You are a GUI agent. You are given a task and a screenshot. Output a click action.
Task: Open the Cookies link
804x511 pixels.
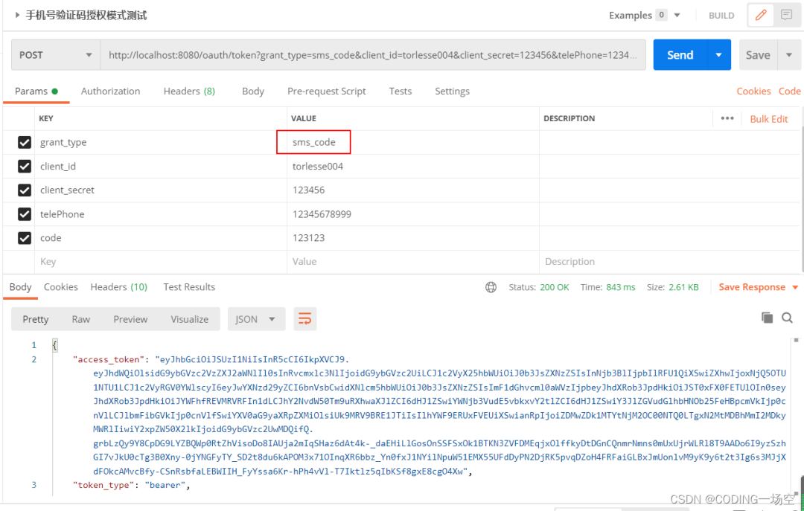coord(753,91)
